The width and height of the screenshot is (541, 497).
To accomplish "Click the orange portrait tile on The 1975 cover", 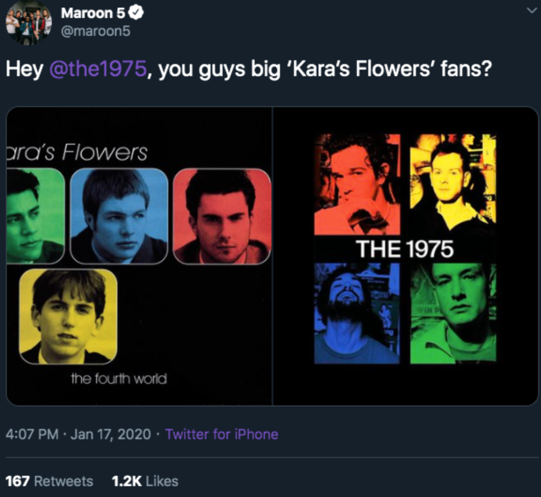I will point(357,185).
